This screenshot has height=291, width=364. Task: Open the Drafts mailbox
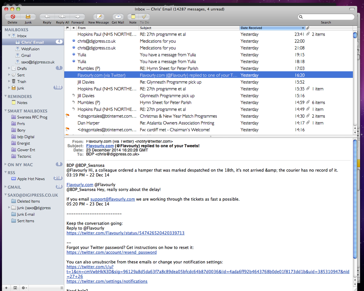pos(22,69)
